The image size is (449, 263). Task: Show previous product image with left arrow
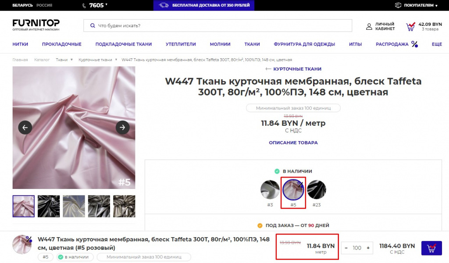(25, 128)
